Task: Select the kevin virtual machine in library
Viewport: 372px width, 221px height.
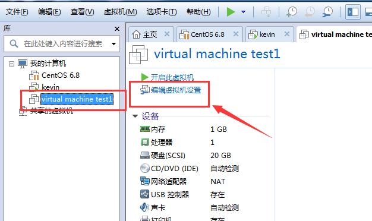Action: (x=51, y=87)
